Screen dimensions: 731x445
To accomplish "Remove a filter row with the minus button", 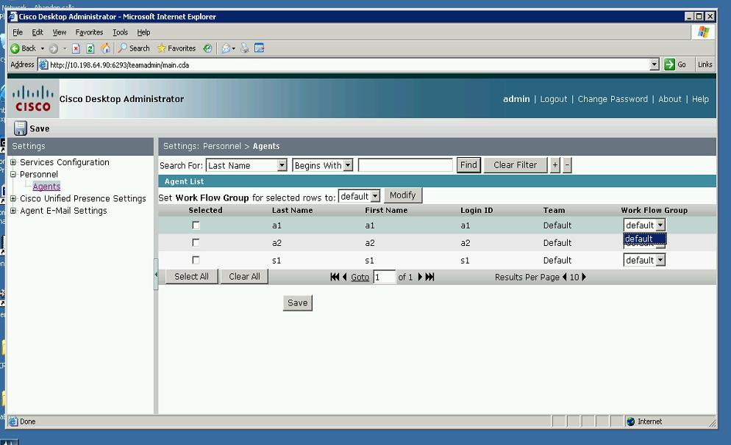I will 567,164.
